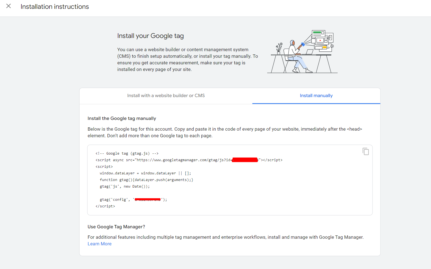Screen dimensions: 431x269
Task: Click the window.dataLayer code line
Action: 145,173
